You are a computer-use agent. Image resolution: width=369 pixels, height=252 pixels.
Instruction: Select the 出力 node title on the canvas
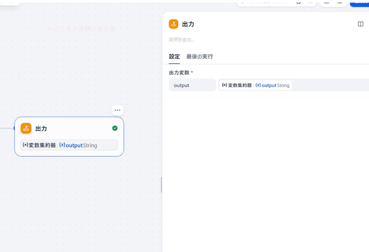click(x=42, y=128)
